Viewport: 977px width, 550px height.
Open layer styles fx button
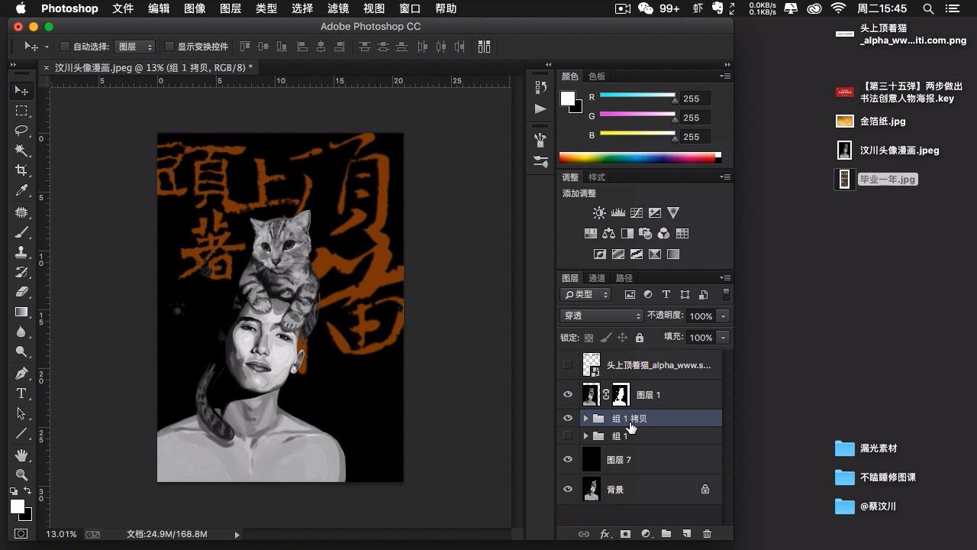point(605,534)
